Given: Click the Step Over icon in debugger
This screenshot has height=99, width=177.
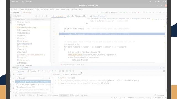Looking at the screenshot, I should point(43,71).
